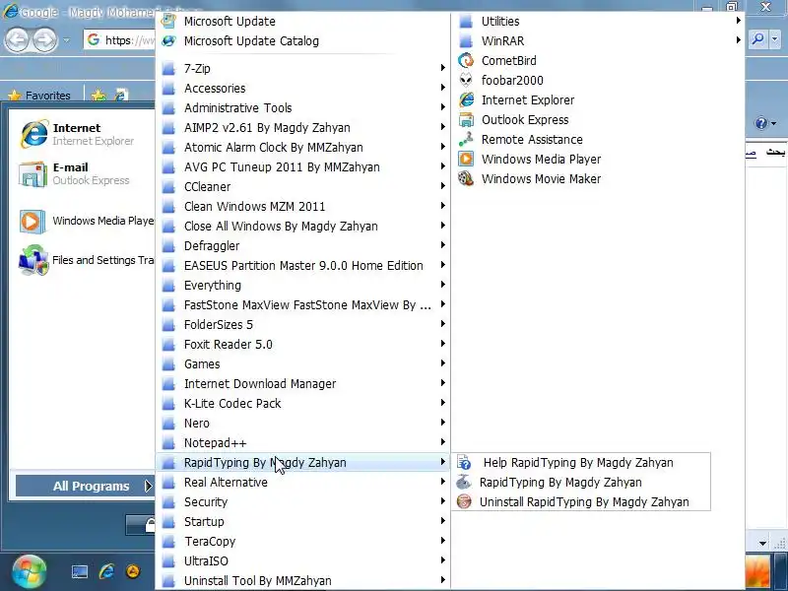788x591 pixels.
Task: Open the Foxit Reader 5.0 folder
Action: click(303, 344)
